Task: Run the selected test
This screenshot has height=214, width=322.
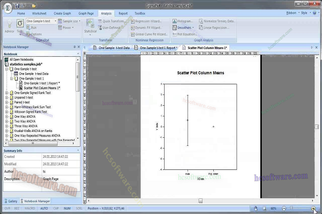Action: [31, 28]
